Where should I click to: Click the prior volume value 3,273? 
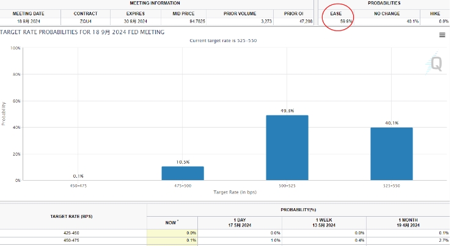[266, 21]
